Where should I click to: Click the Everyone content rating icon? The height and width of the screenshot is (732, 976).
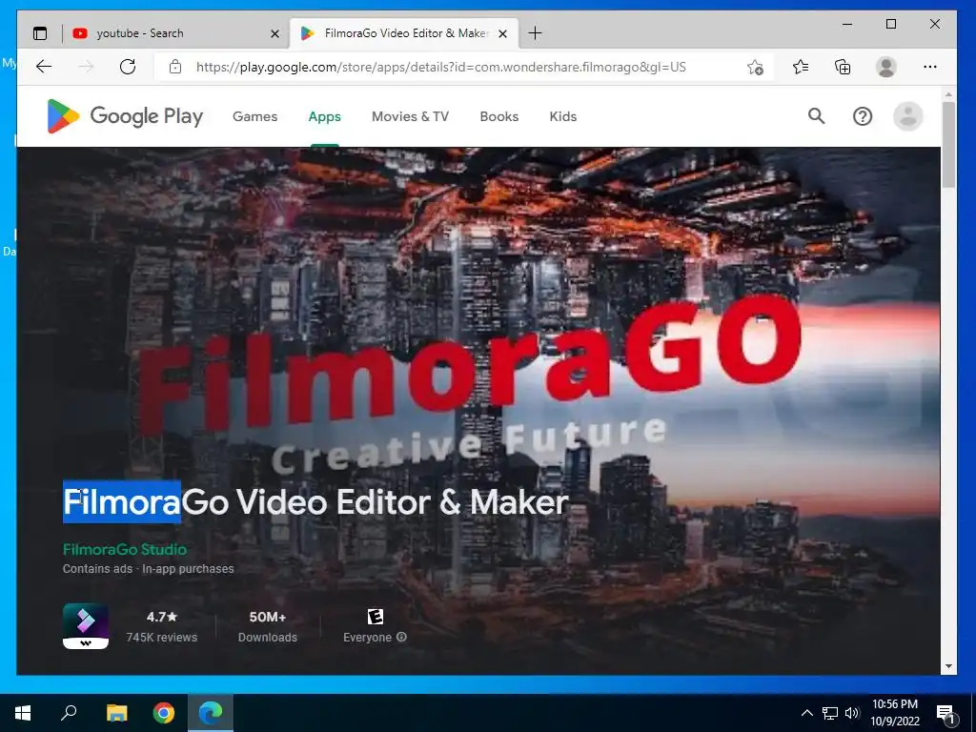click(375, 617)
